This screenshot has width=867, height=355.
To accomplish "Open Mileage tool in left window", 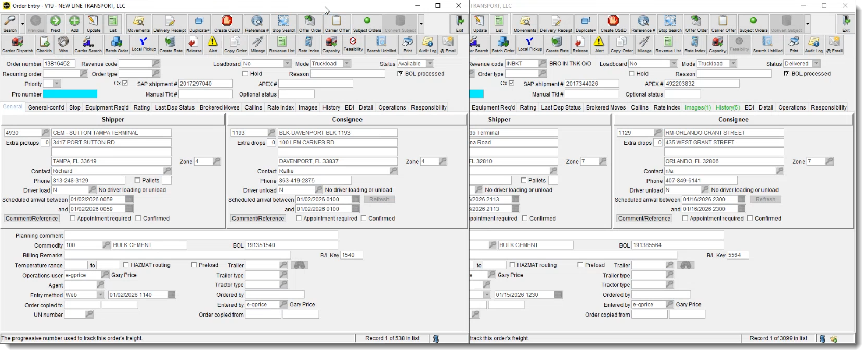I will click(x=258, y=45).
